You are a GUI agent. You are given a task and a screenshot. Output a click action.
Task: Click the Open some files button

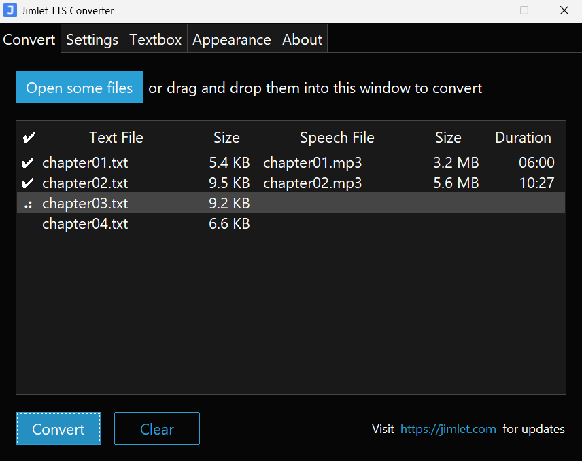pyautogui.click(x=79, y=87)
